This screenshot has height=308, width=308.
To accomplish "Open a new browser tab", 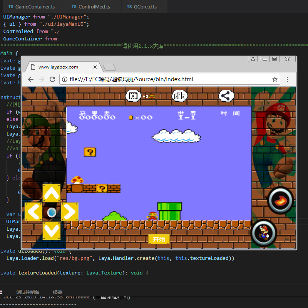I will click(x=109, y=67).
